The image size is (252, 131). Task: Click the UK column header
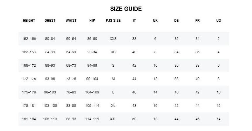(155, 21)
